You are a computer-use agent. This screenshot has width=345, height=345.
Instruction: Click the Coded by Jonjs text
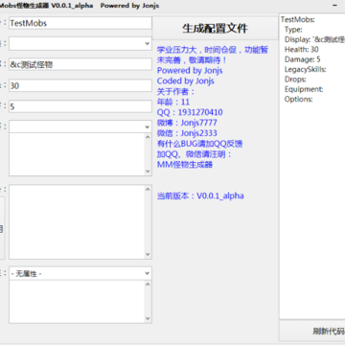coord(186,80)
